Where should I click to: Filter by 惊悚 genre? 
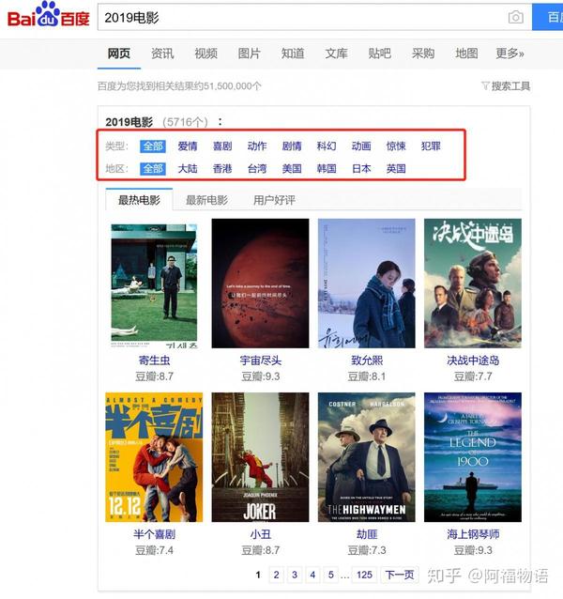396,146
